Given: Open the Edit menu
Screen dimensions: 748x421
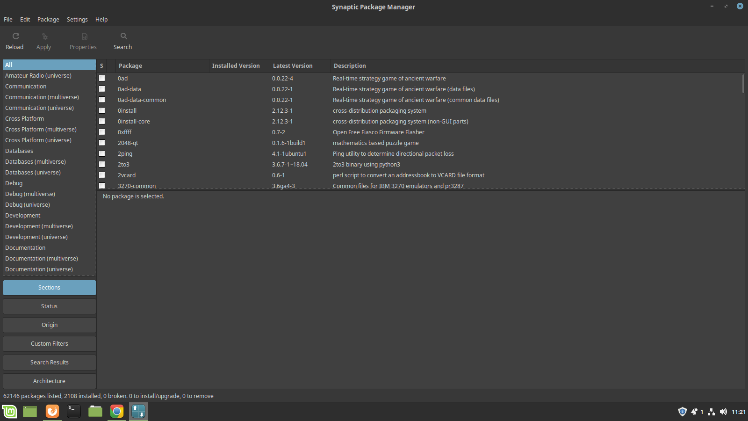Looking at the screenshot, I should (25, 20).
